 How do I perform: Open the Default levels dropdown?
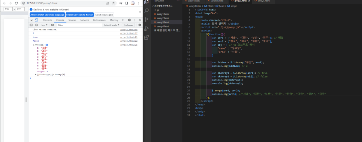click(112, 25)
